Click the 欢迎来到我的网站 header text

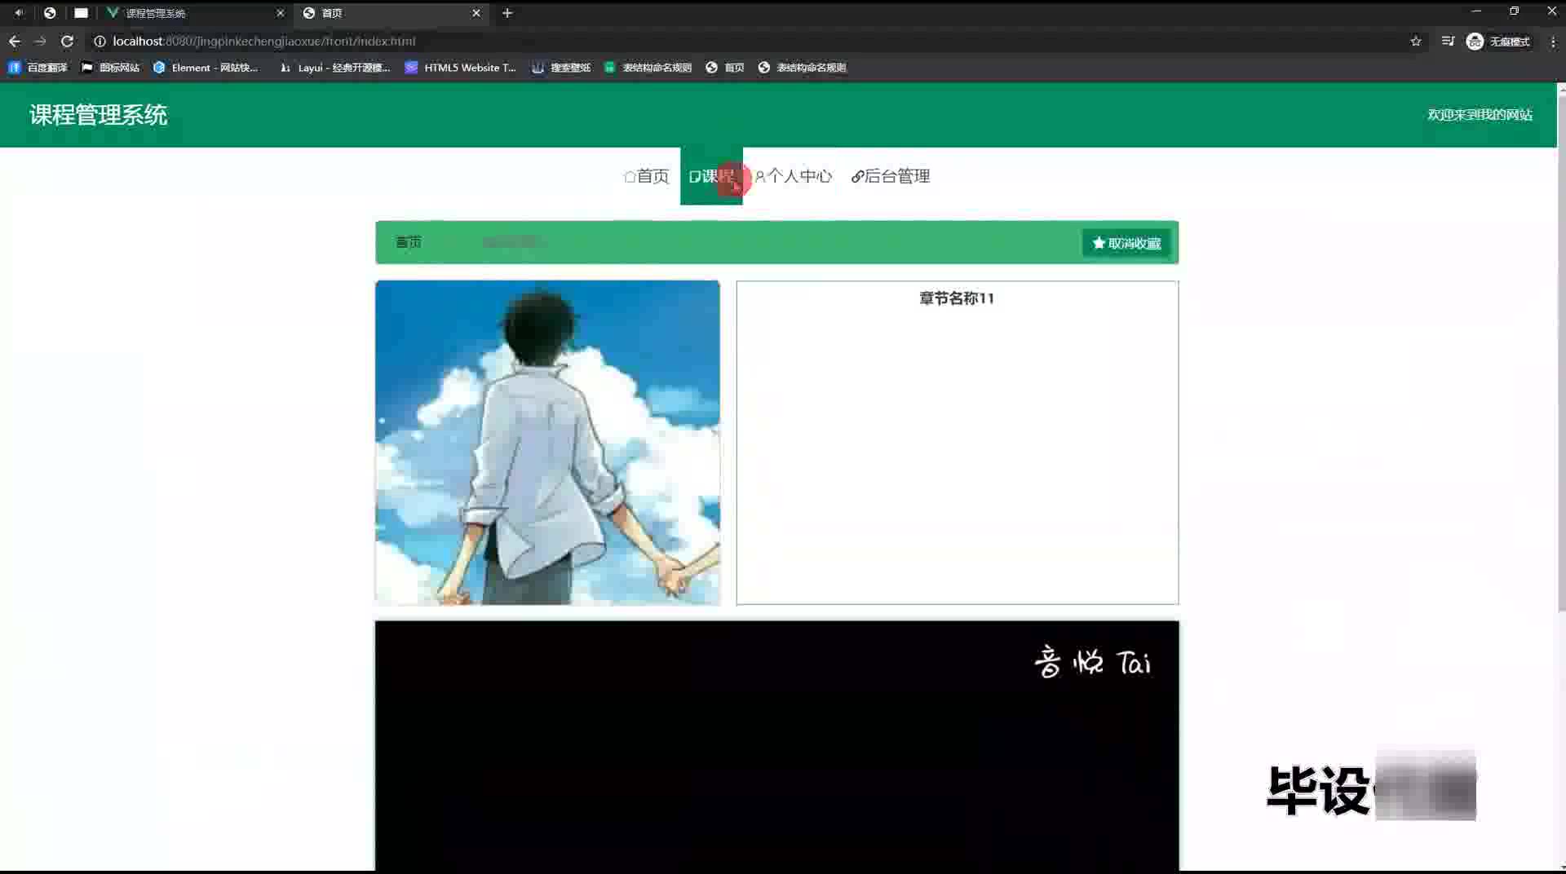click(x=1480, y=115)
